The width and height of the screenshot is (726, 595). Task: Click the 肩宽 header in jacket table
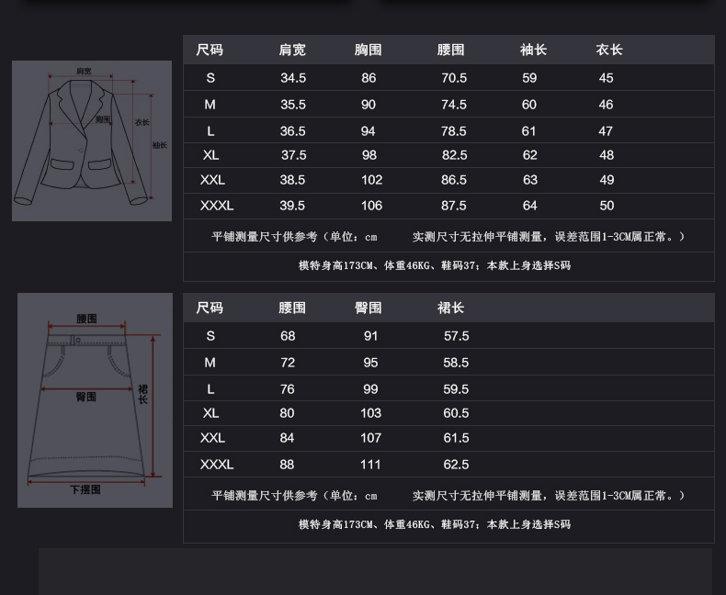pyautogui.click(x=292, y=50)
